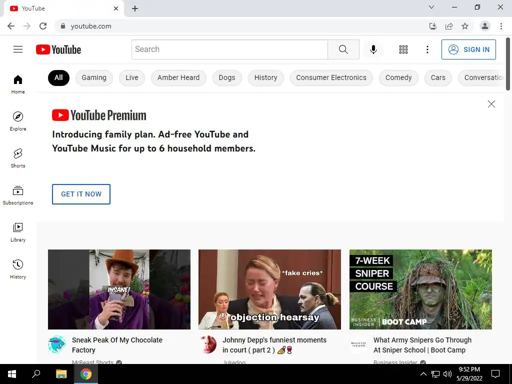Open Jukedoo channel avatar
The image size is (512, 384).
207,344
